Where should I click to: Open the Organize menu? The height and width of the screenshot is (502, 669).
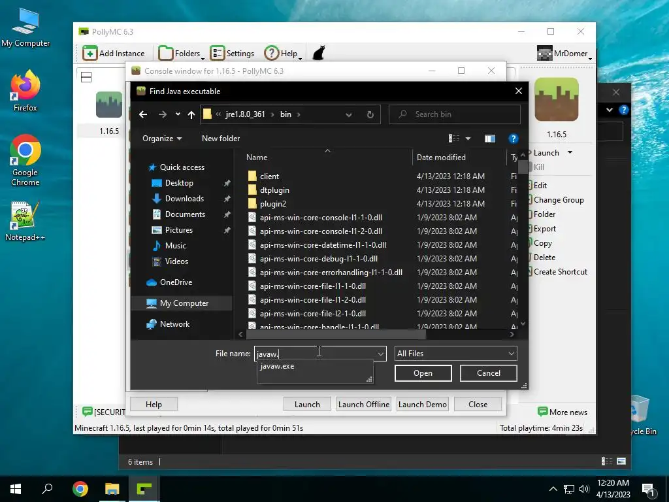click(162, 139)
